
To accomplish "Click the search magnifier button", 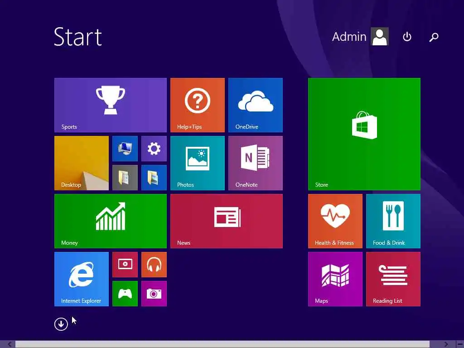I will pyautogui.click(x=434, y=37).
